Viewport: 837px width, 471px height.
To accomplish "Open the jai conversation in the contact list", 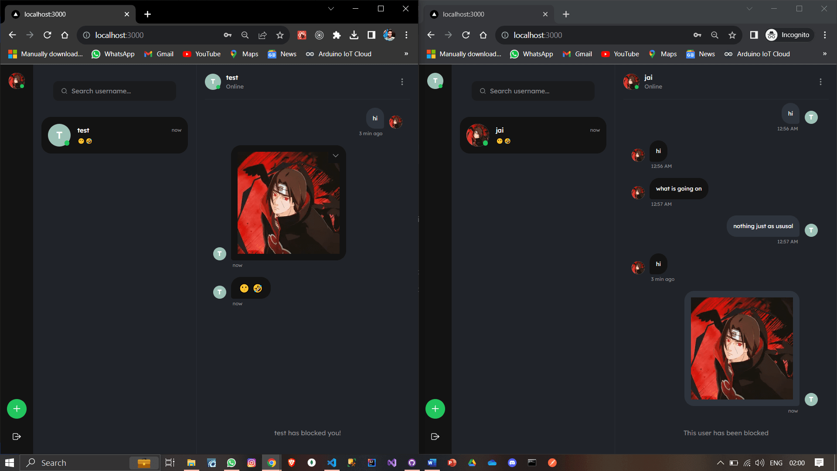I will (533, 135).
